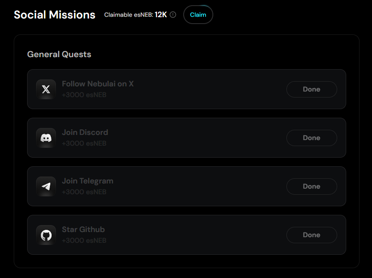Select the General Quests section heading

pyautogui.click(x=59, y=55)
